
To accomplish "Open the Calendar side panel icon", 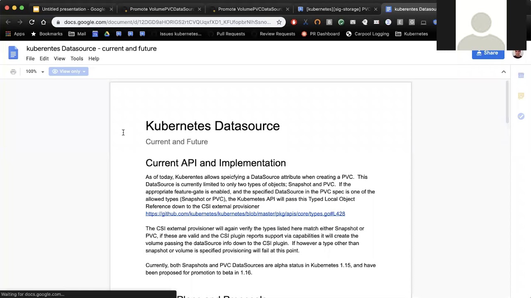I will [x=521, y=75].
